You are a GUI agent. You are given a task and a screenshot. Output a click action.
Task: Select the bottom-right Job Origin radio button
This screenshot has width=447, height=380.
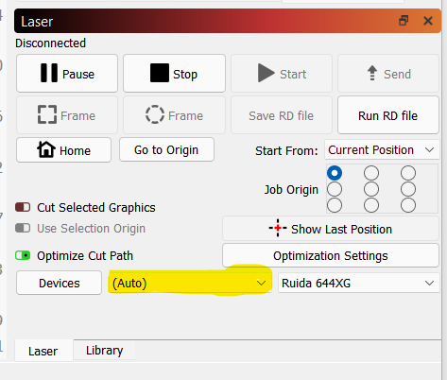(x=408, y=205)
